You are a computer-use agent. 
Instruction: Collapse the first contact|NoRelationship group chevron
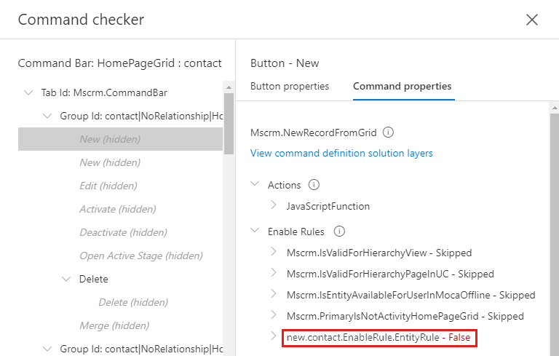47,116
